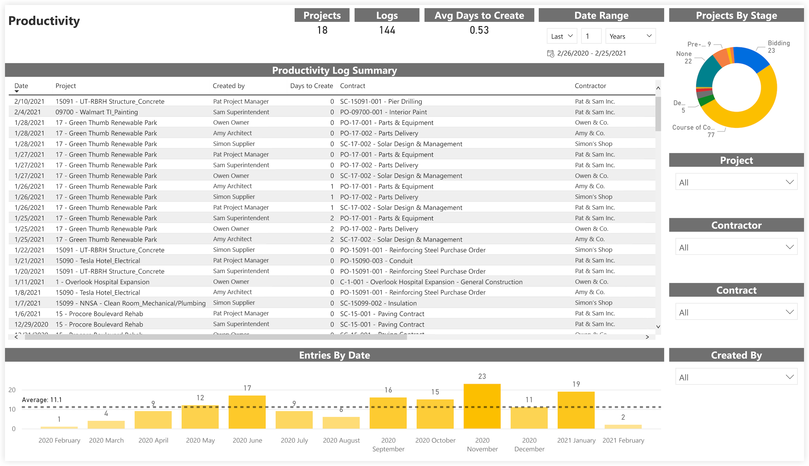Click the number input showing 1 in Date Range

pos(591,36)
